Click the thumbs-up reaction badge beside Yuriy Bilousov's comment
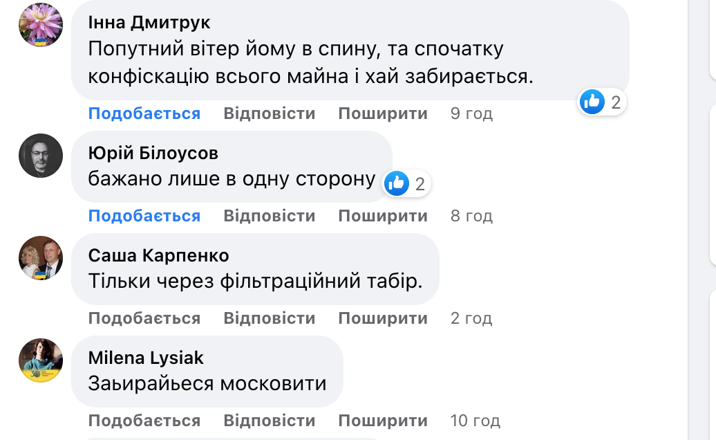716x440 pixels. [x=396, y=184]
